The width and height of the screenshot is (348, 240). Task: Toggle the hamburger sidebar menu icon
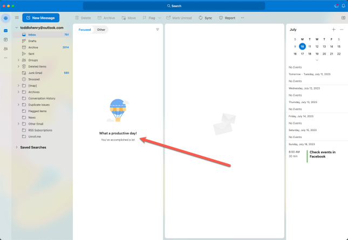pos(17,18)
